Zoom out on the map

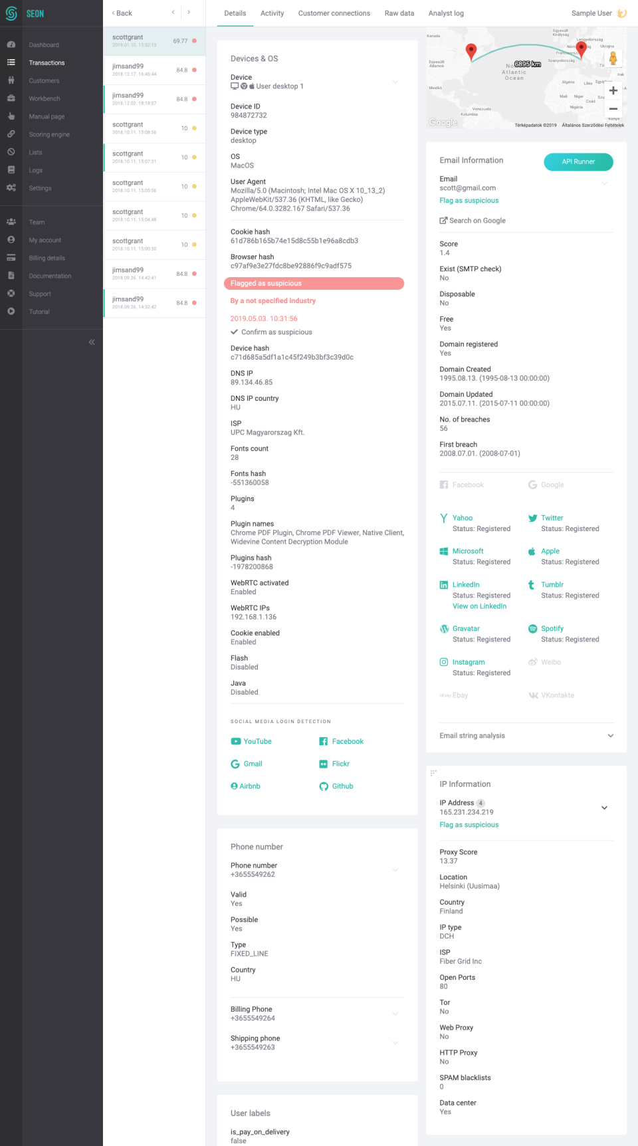[x=613, y=108]
